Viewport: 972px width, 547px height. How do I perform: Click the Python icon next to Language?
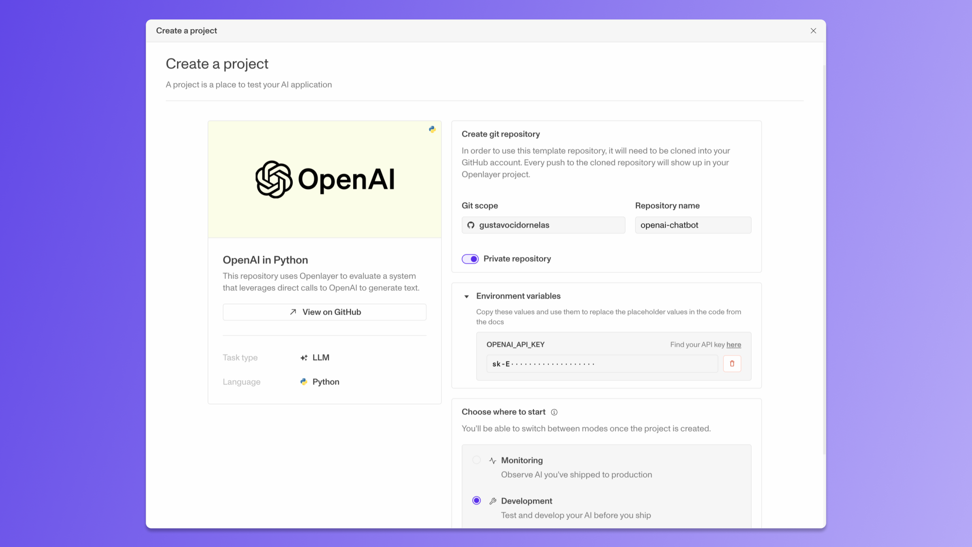(304, 382)
